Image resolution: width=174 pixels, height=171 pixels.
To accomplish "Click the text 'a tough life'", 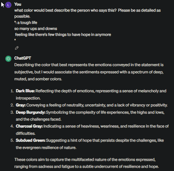I will [x=27, y=23].
